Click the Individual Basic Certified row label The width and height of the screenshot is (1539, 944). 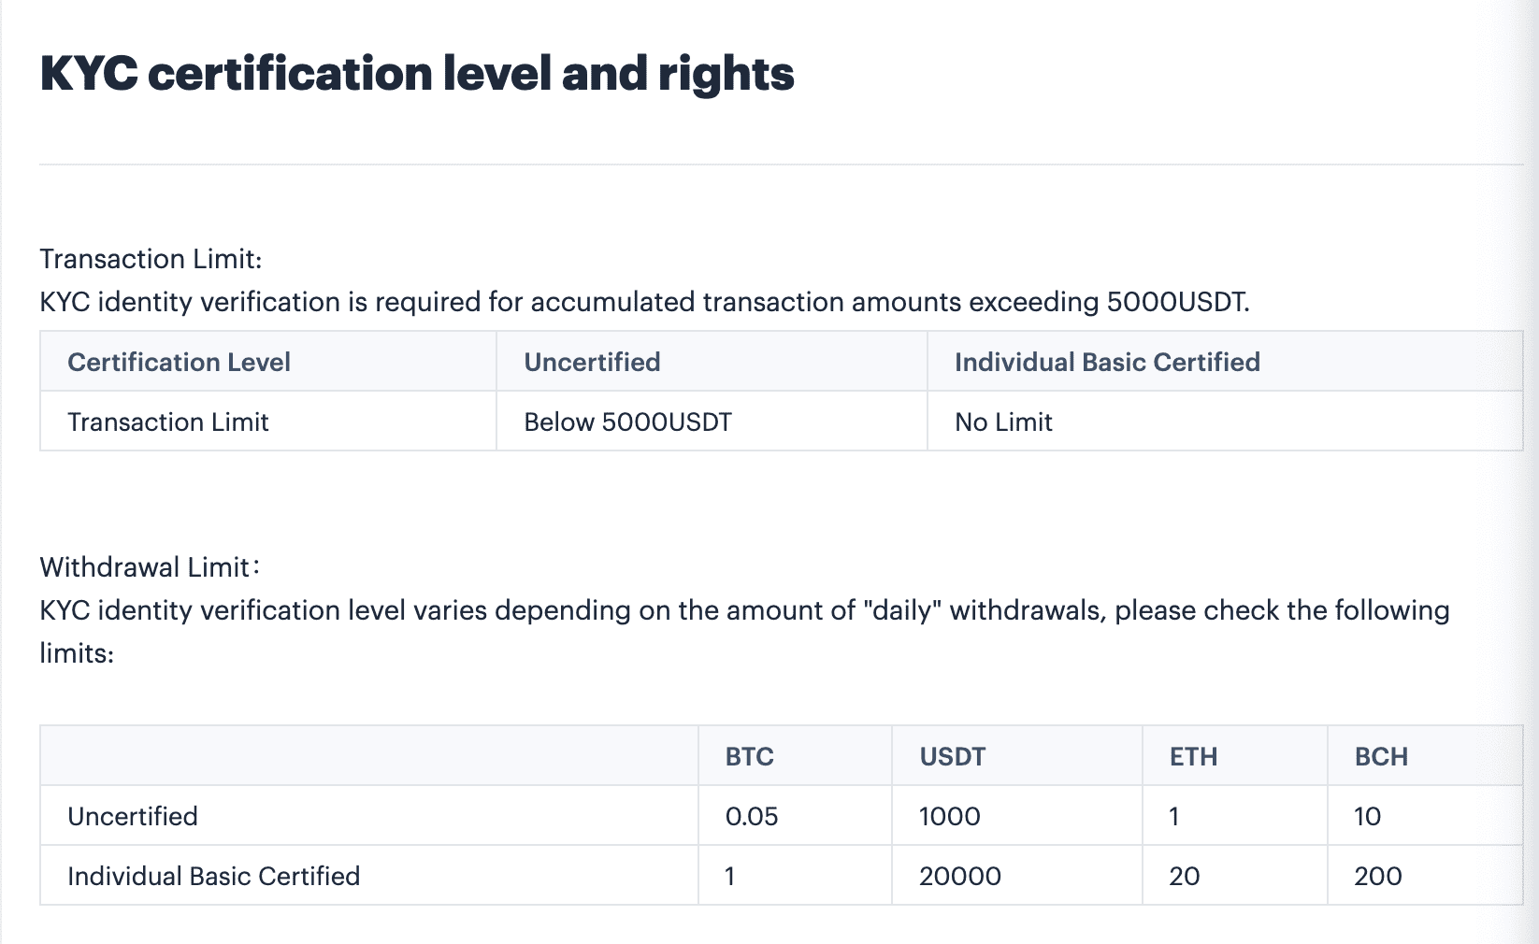(x=213, y=876)
